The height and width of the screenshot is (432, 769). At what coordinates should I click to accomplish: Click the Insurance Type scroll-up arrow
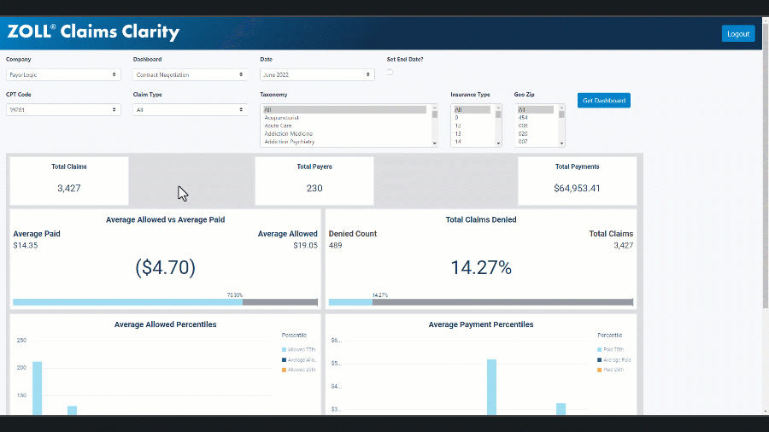(498, 108)
